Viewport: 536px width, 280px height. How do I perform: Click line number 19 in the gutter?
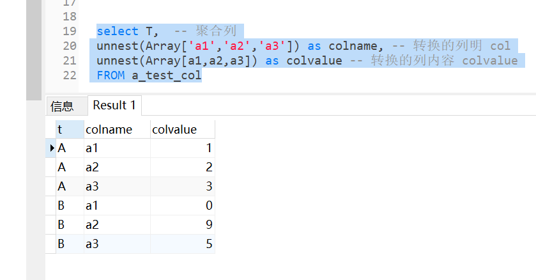tap(69, 31)
